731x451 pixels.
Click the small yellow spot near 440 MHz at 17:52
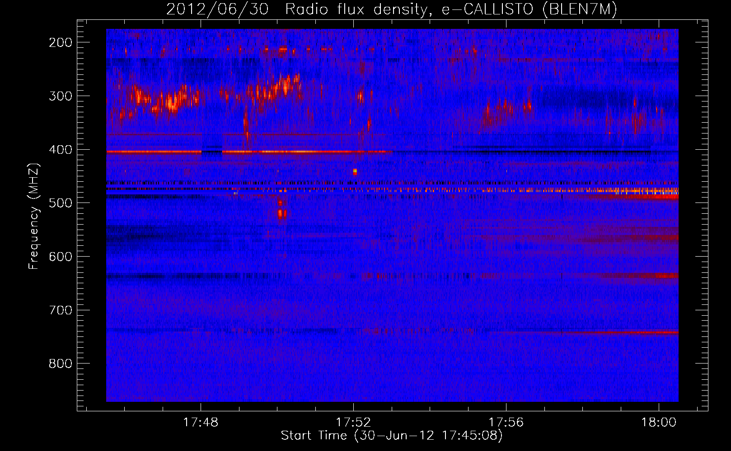(355, 171)
